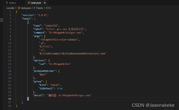This screenshot has width=179, height=110.
Task: Click the cwd value "D:/Mingw64/bin"
Action: 60,64
